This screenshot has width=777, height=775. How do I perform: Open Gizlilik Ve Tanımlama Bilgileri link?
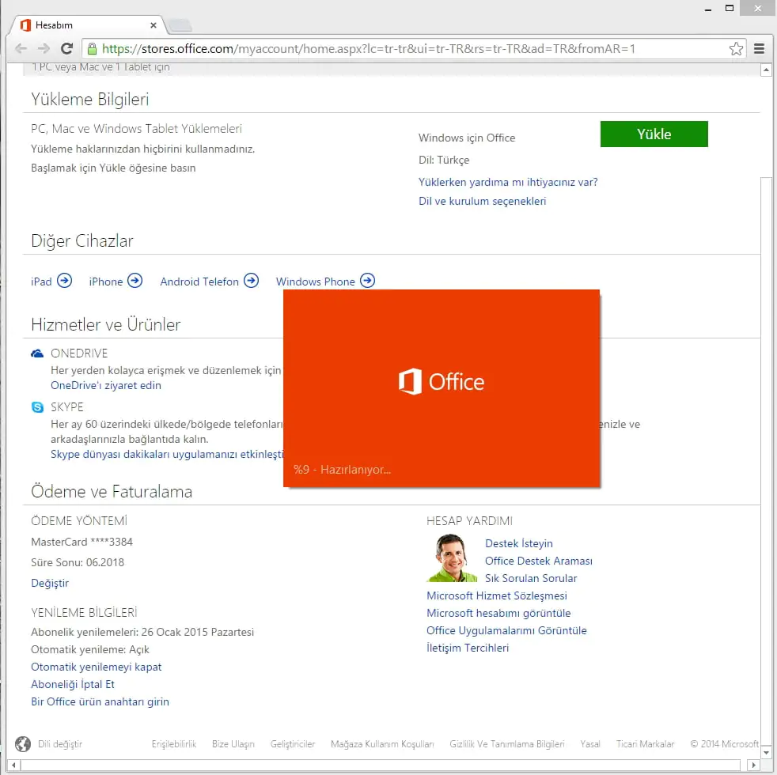[x=507, y=744]
